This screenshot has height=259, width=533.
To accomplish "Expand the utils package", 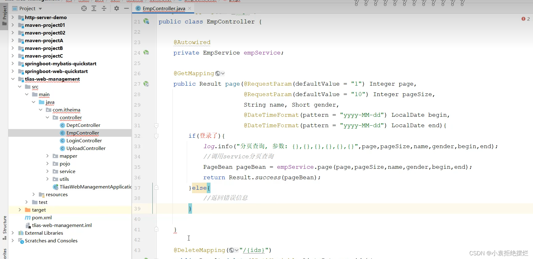I will (47, 179).
